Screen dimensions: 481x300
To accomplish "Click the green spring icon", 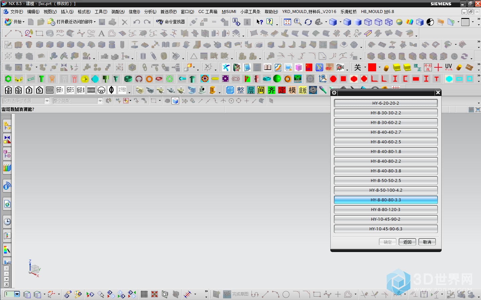I will (x=31, y=79).
